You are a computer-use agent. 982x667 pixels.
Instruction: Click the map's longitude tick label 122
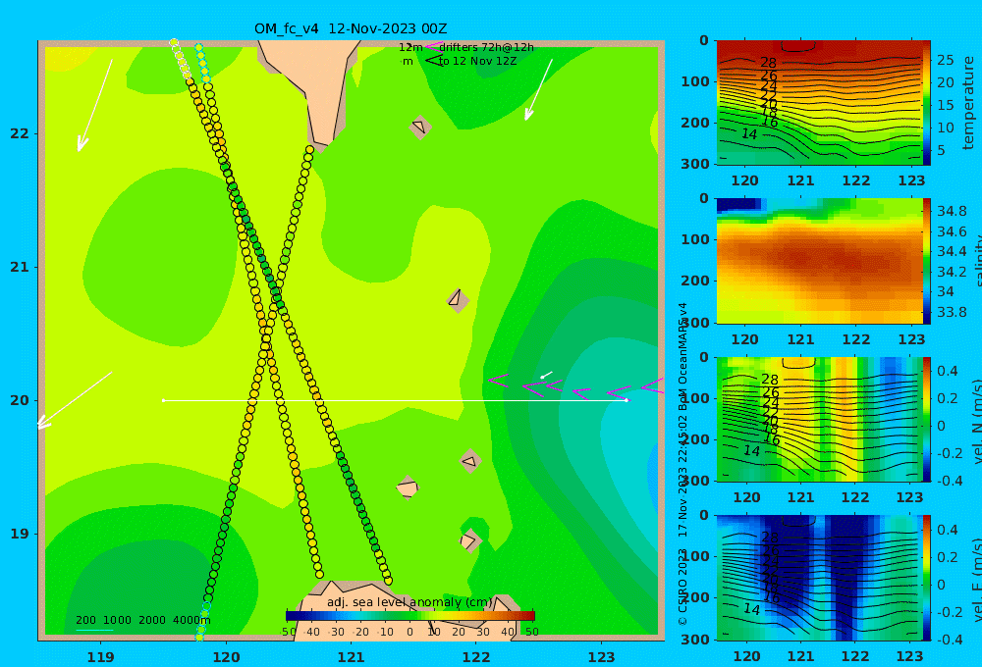pyautogui.click(x=476, y=657)
